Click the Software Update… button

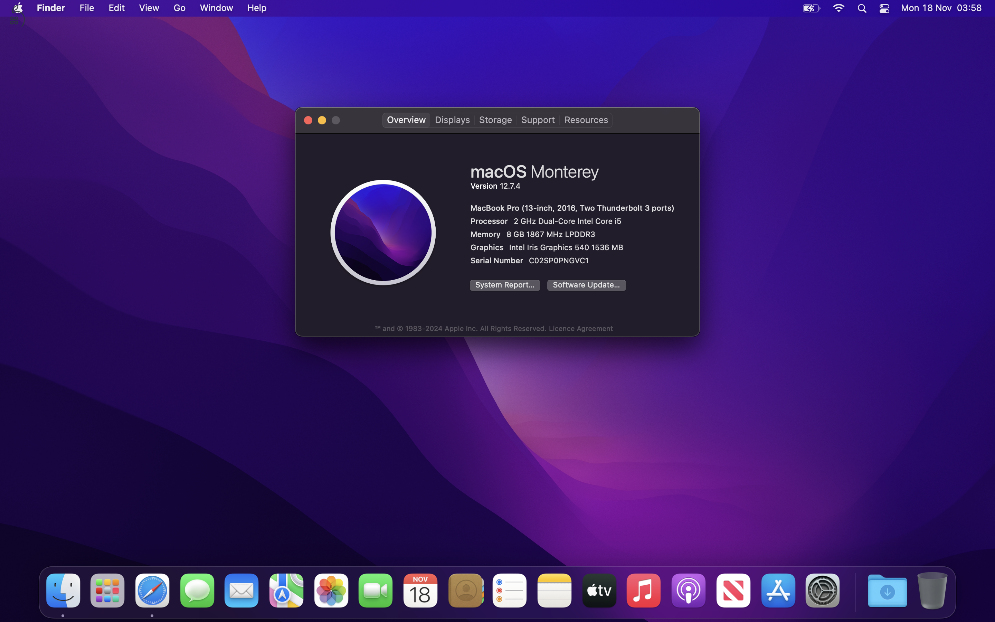tap(586, 285)
